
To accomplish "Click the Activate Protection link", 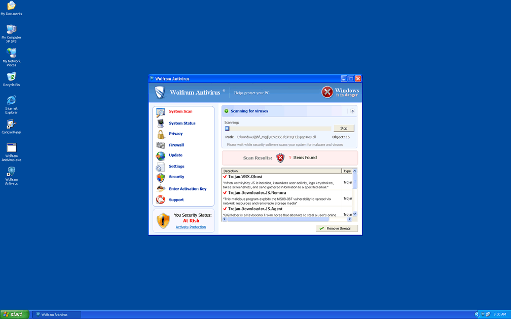I will pyautogui.click(x=191, y=227).
